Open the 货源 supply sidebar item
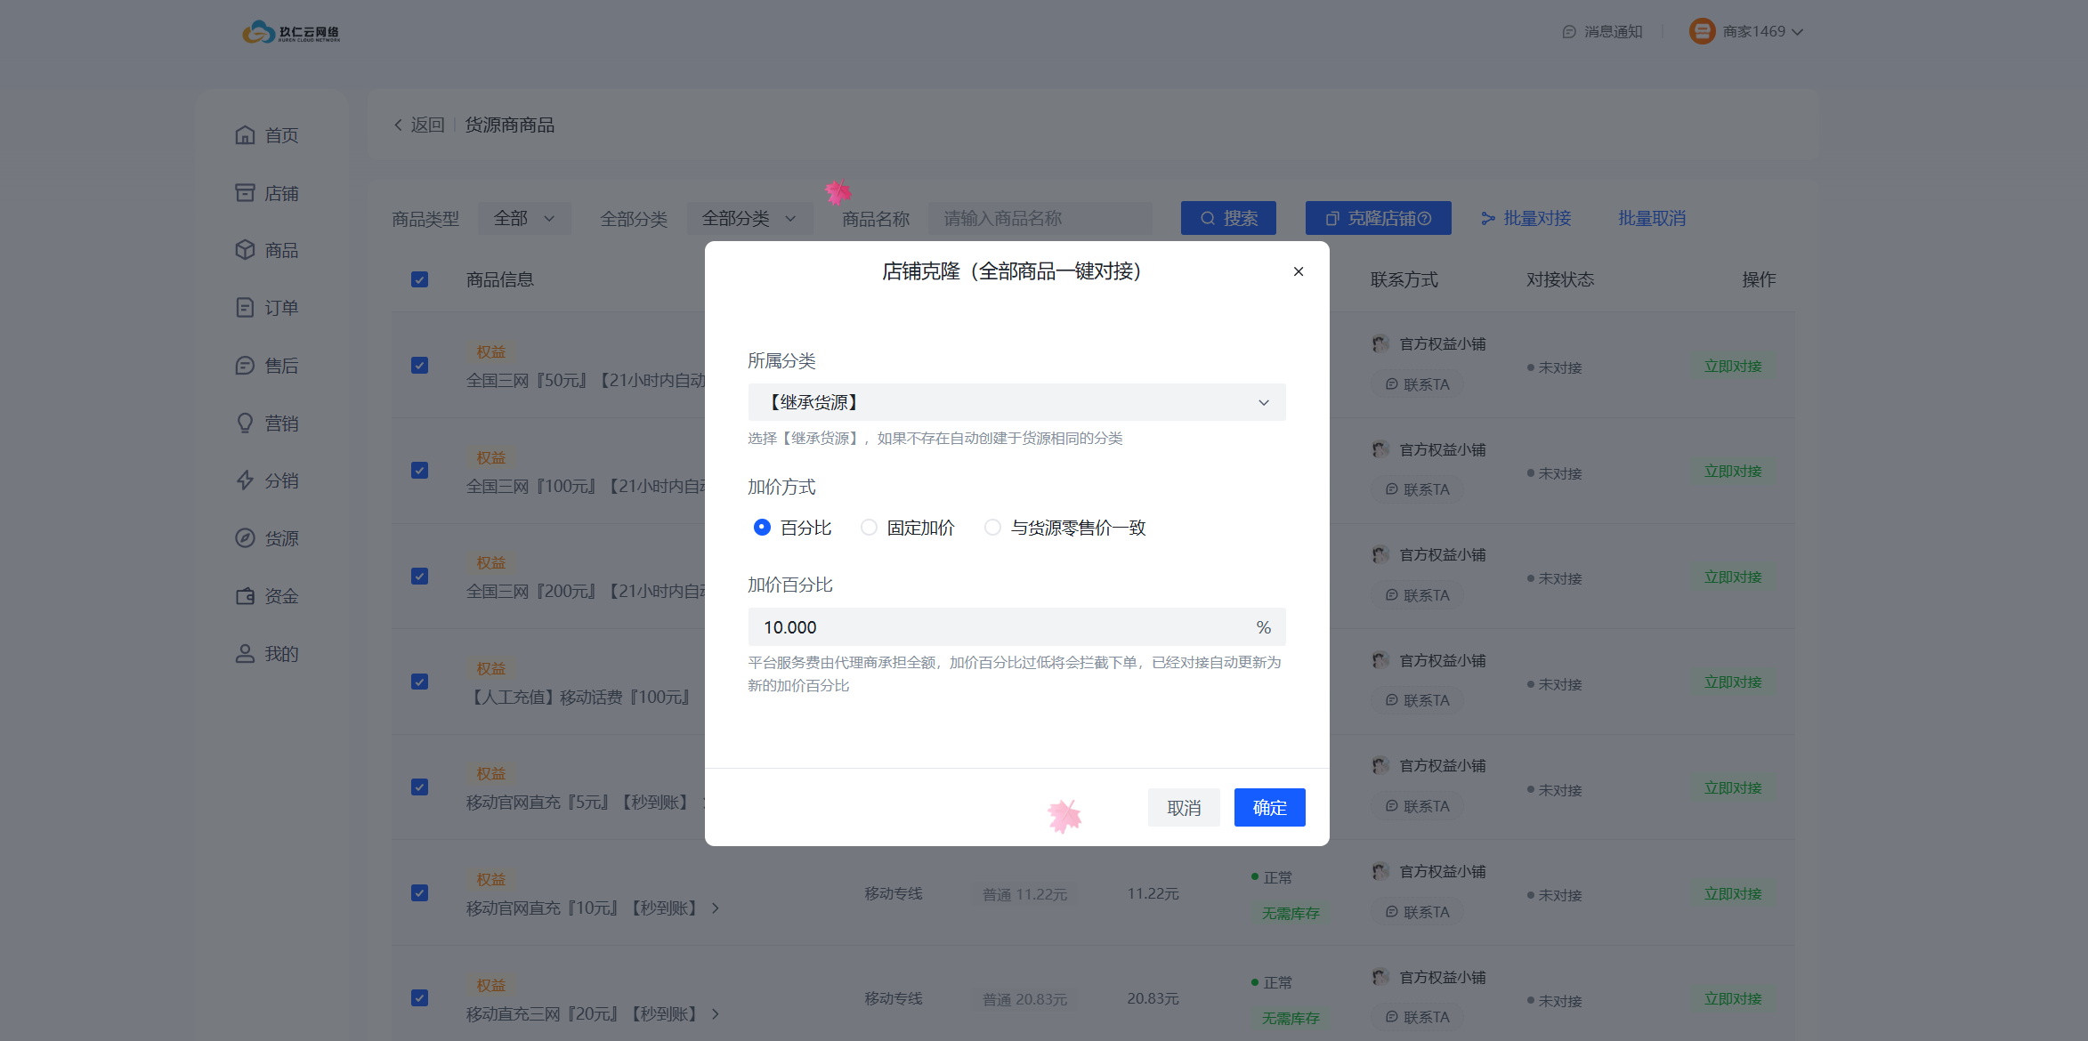 tap(267, 538)
